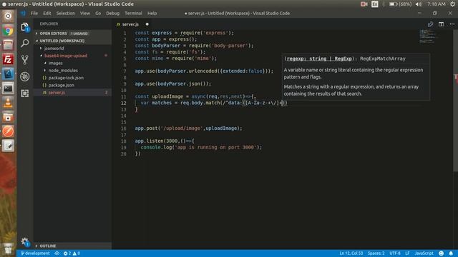Click the clock 7:18 AM in top bar
458x257 pixels.
coord(436,4)
